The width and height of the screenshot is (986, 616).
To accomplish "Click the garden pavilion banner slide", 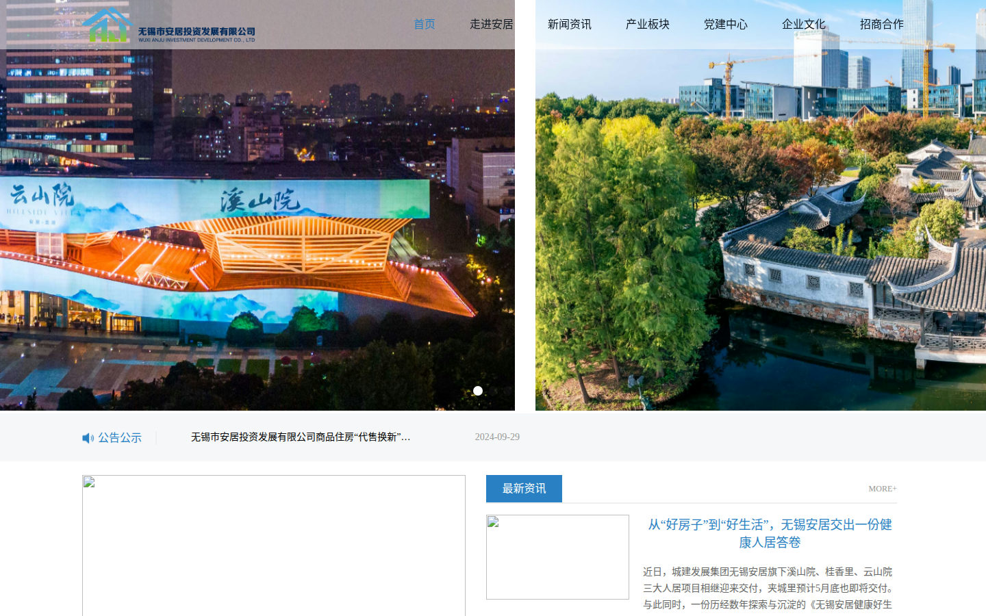I will [x=761, y=205].
